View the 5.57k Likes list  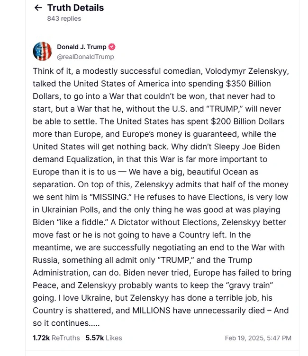pyautogui.click(x=104, y=338)
